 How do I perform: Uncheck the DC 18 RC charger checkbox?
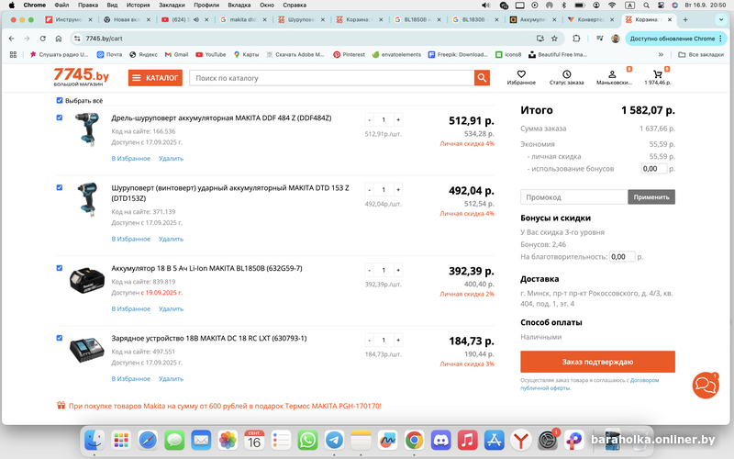[60, 338]
